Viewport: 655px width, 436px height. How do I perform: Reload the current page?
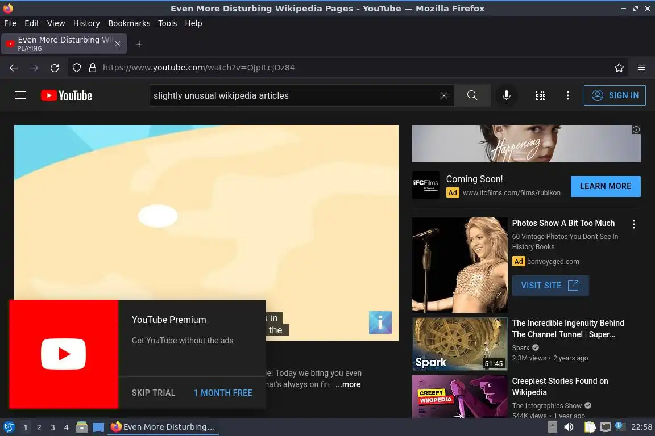(55, 68)
